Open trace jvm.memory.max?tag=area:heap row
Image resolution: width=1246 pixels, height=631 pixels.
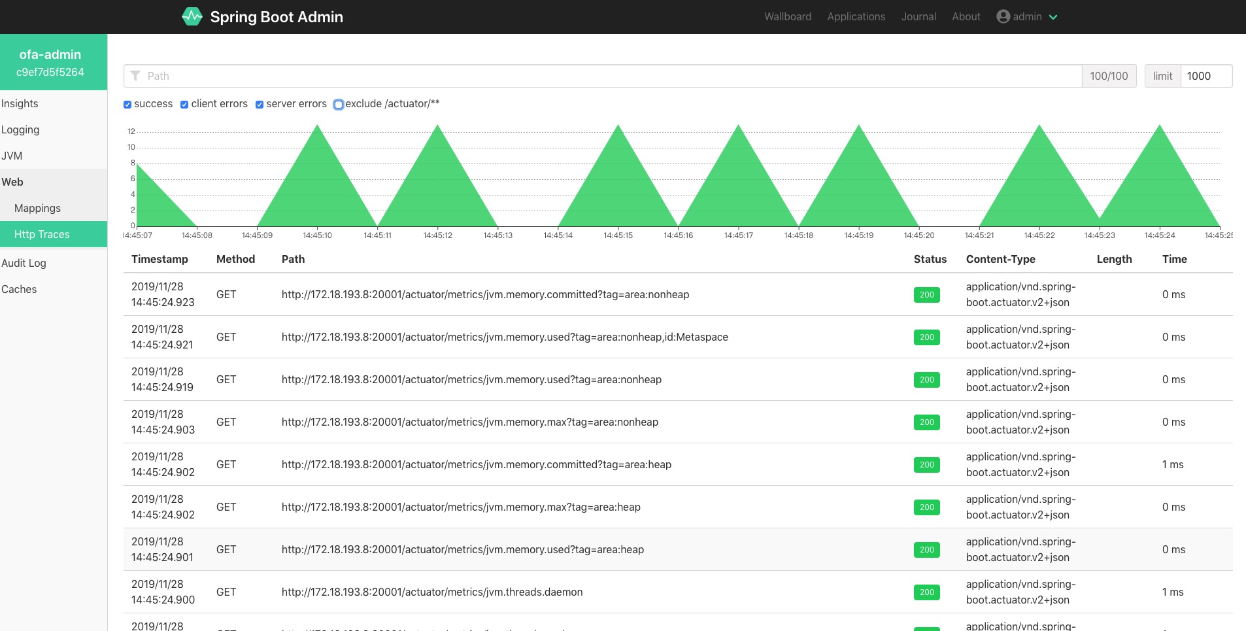click(678, 507)
